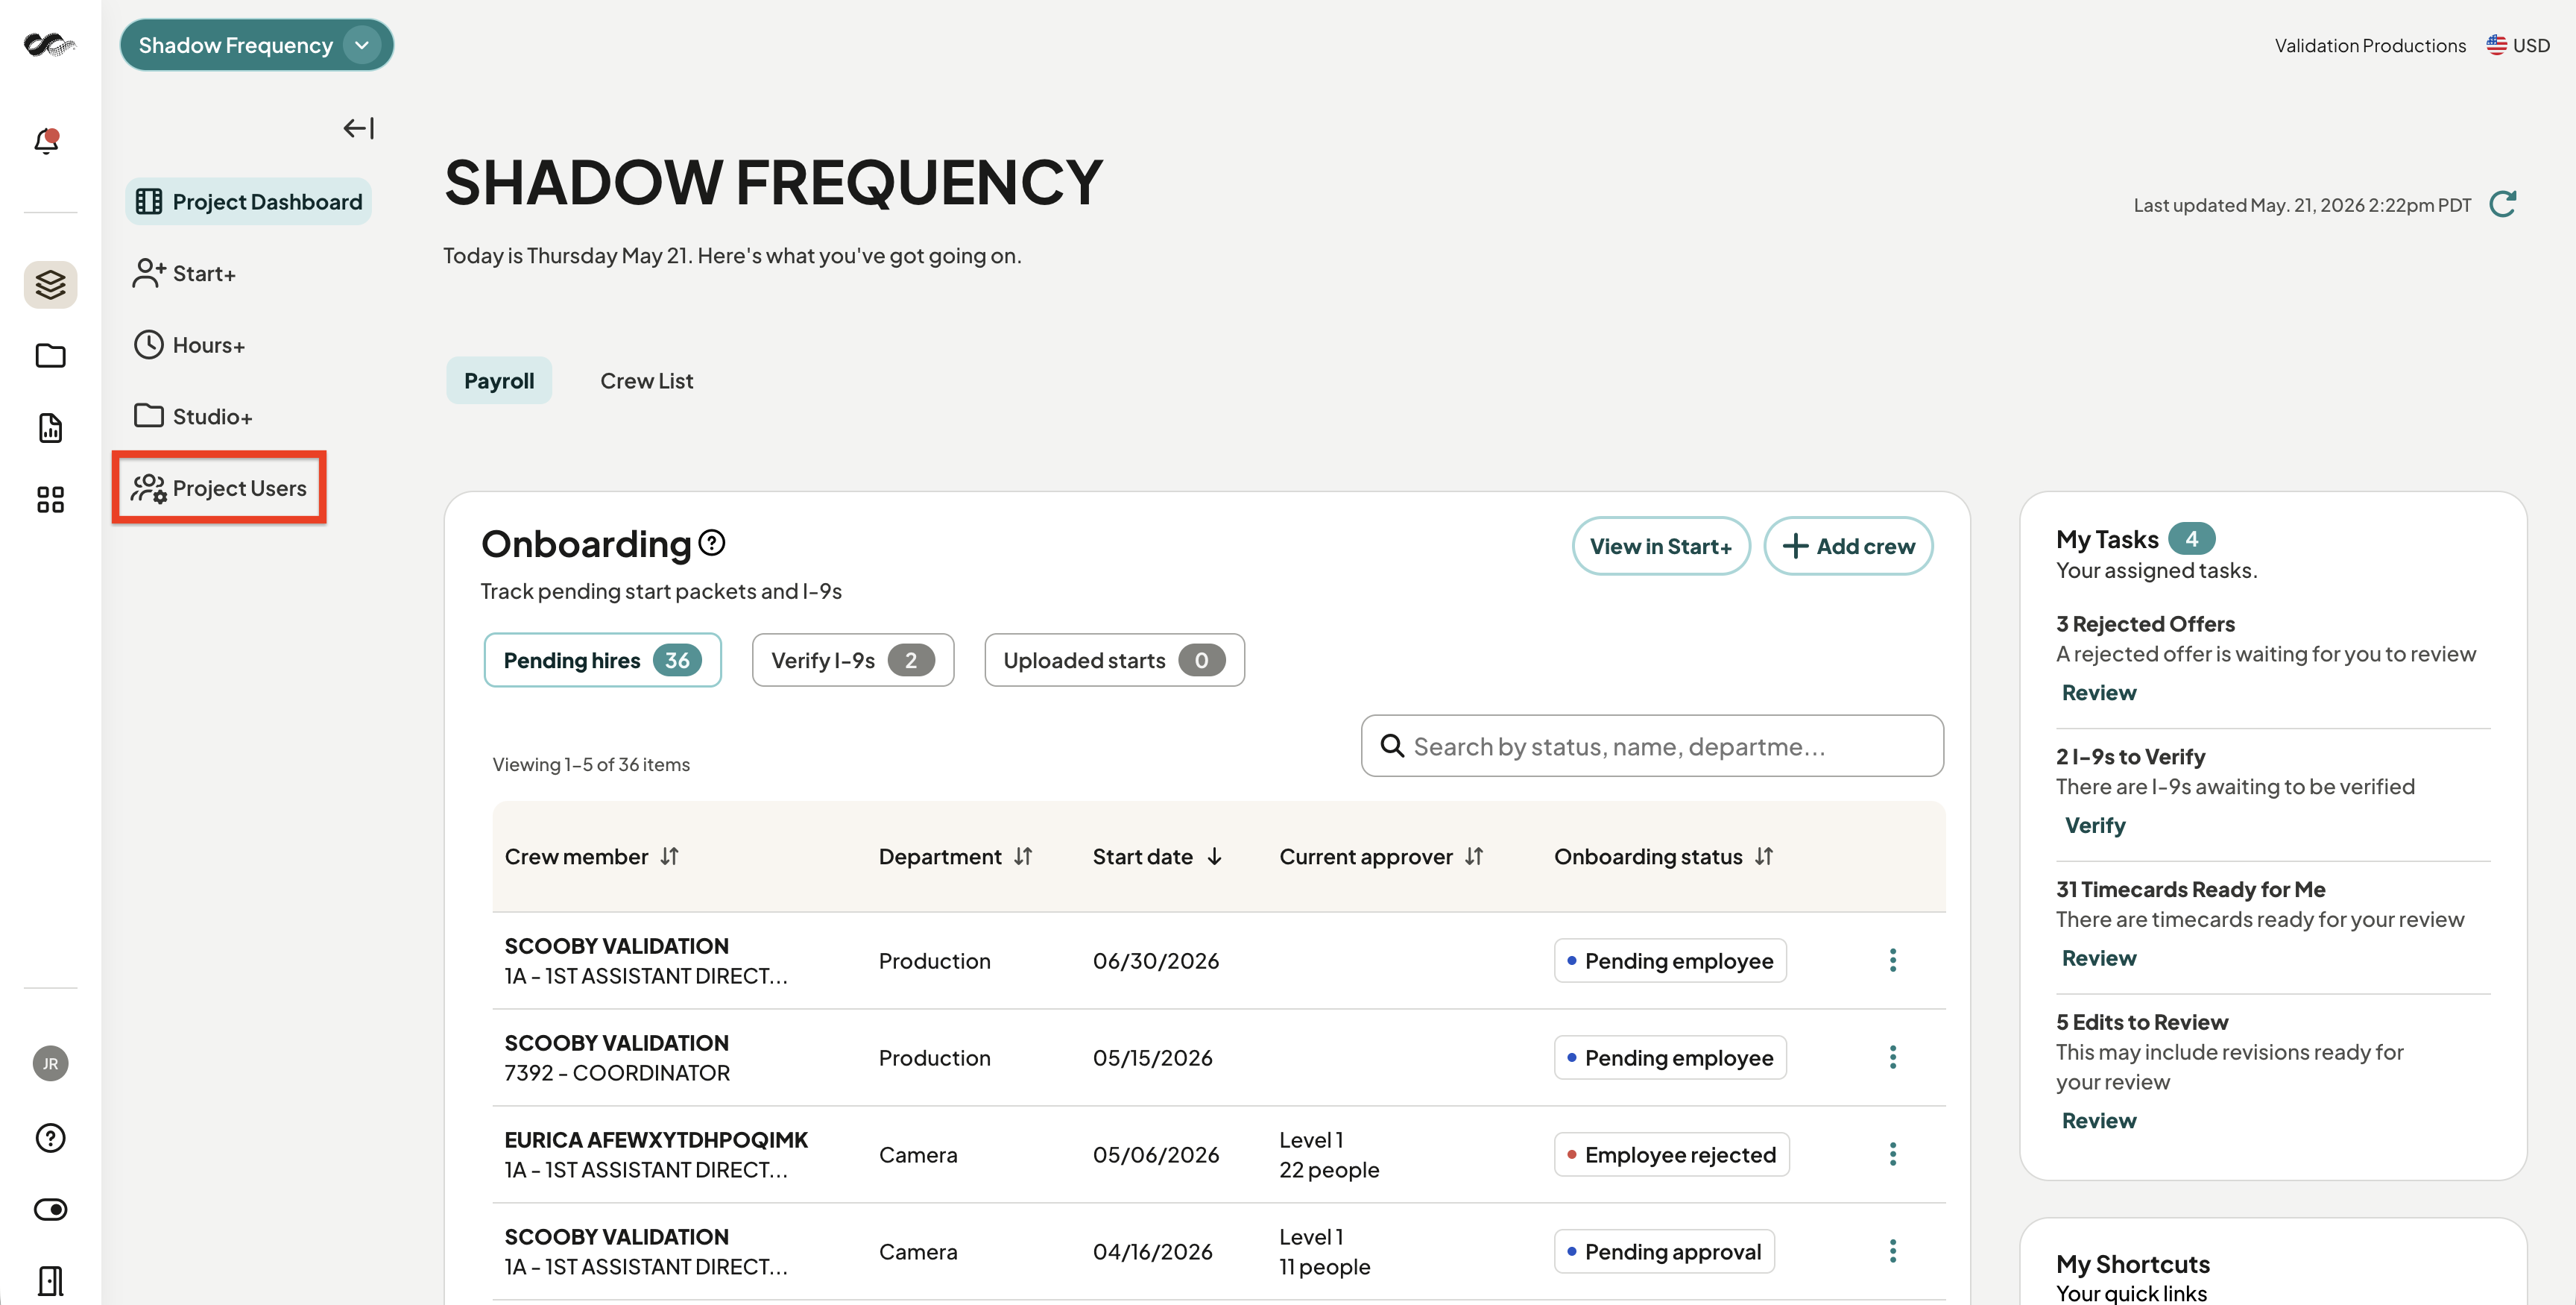This screenshot has height=1305, width=2576.
Task: Open Hours+ in sidebar
Action: pos(189,345)
